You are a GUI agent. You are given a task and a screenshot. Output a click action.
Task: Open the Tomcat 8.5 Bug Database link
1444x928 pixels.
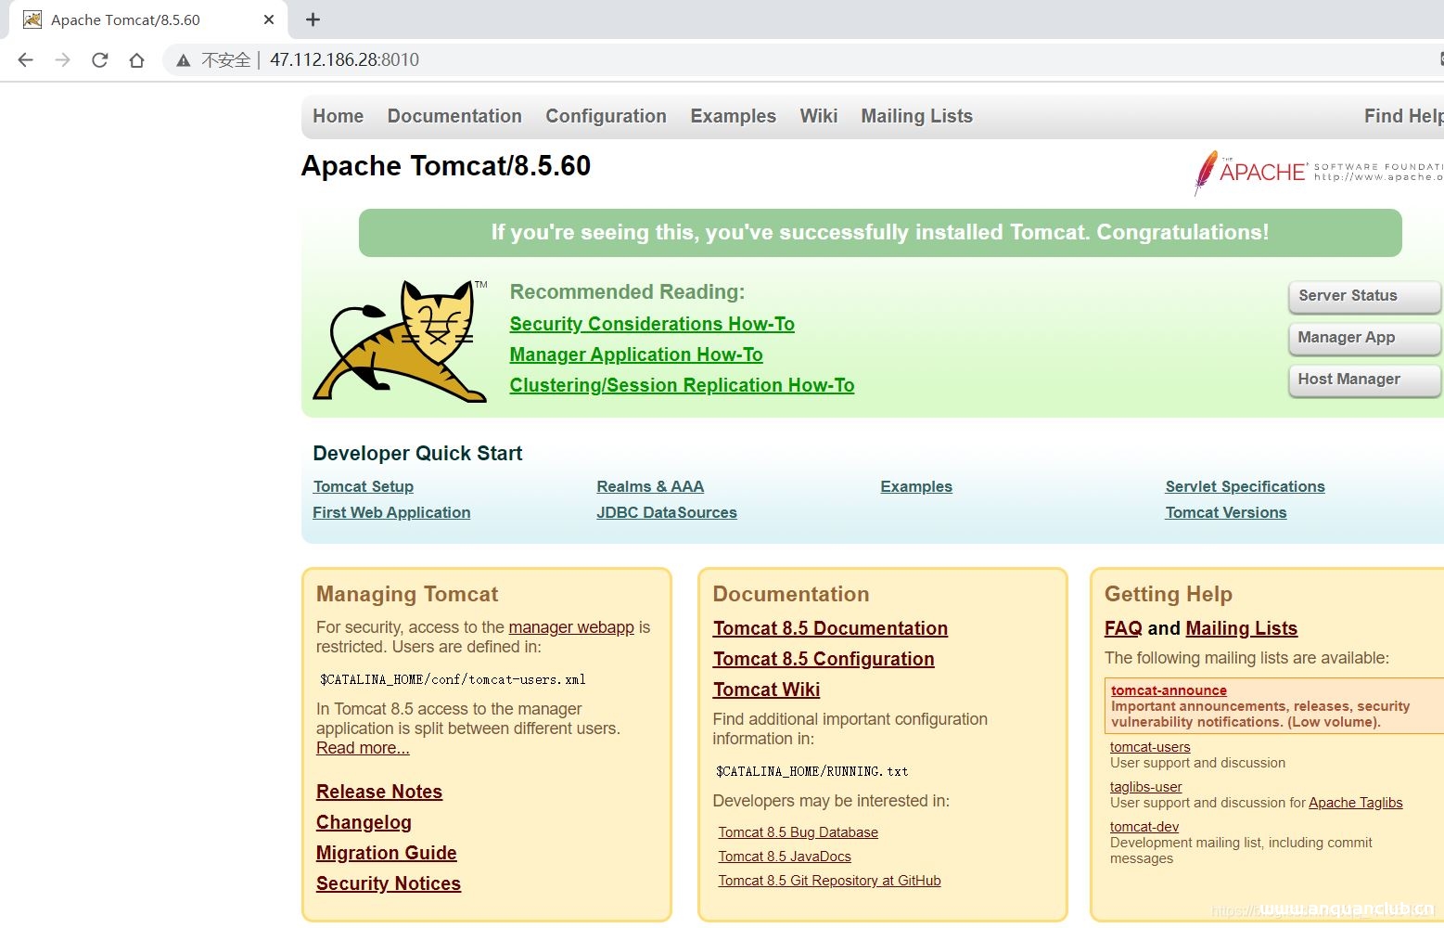pos(798,831)
